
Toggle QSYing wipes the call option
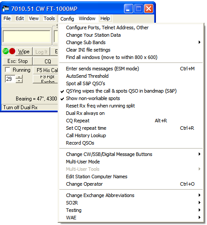coord(131,91)
